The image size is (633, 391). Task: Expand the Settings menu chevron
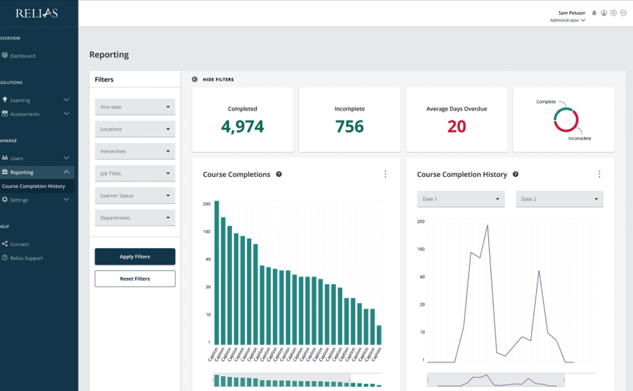tap(66, 199)
